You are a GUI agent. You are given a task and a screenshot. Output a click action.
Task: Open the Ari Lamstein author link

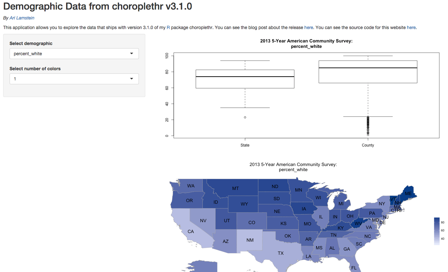(22, 18)
